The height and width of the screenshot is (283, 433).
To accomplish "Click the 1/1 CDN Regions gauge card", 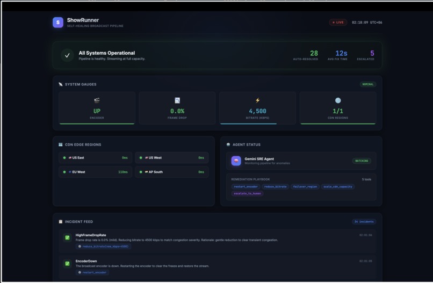I will 338,108.
